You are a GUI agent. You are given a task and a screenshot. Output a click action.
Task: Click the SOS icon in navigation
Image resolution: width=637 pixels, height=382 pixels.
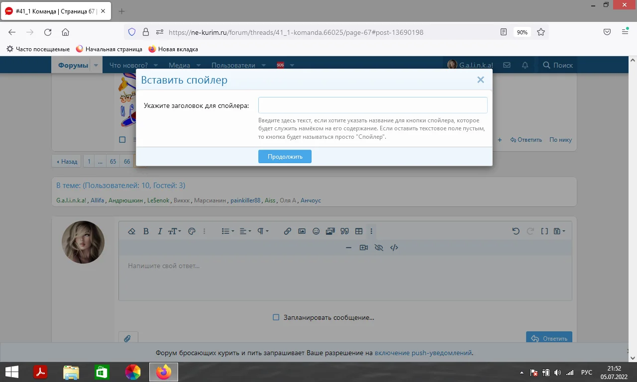pos(280,65)
